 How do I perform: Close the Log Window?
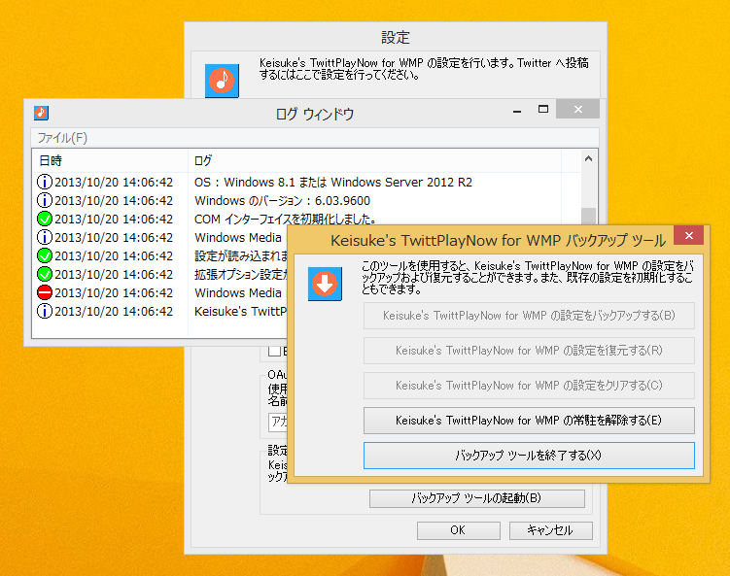click(x=577, y=110)
